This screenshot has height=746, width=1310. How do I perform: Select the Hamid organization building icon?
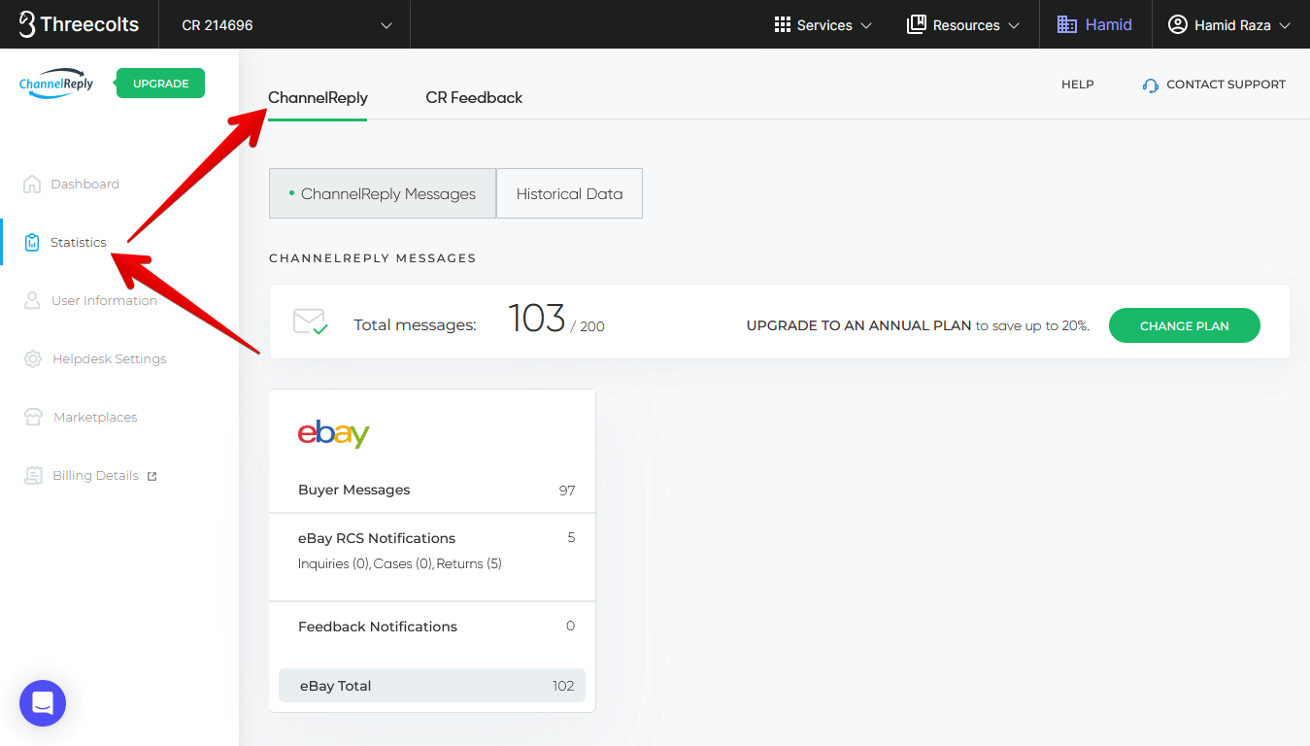click(x=1067, y=25)
